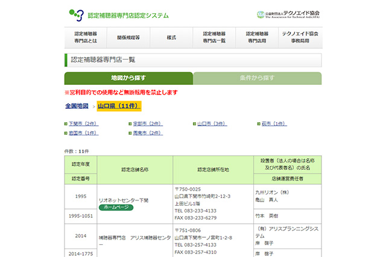Open the テクノエイド協会 association logo
This screenshot has width=386, height=257.
coord(288,14)
